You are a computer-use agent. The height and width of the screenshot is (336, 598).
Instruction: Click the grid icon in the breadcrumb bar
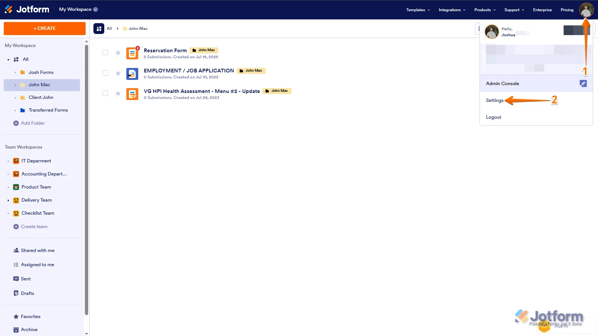pos(98,28)
